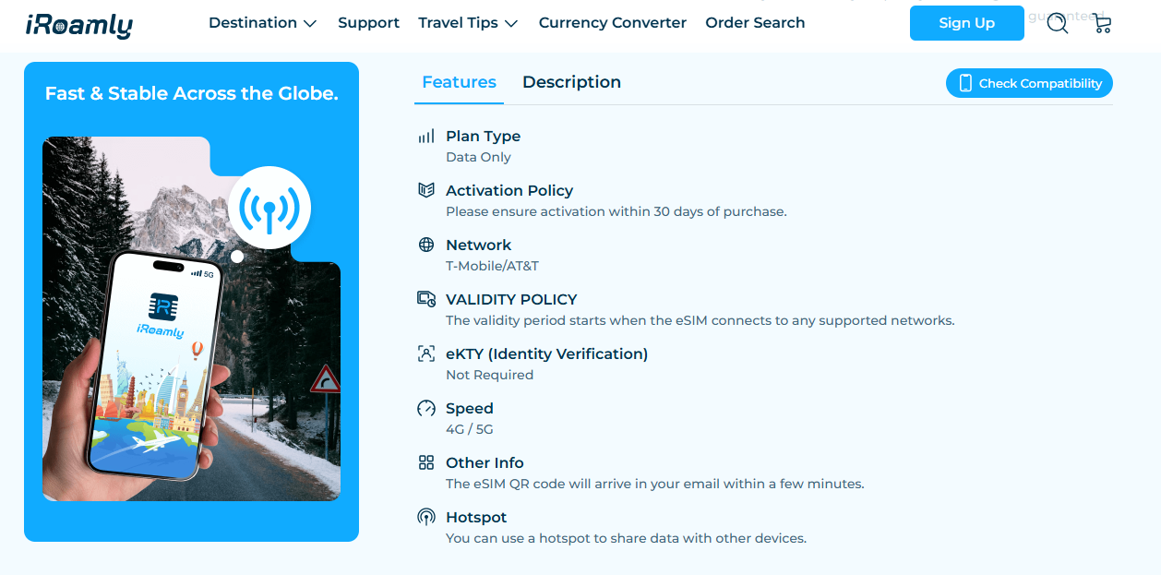Image resolution: width=1161 pixels, height=575 pixels.
Task: Click the signal bars Plan Type icon
Action: [x=426, y=136]
